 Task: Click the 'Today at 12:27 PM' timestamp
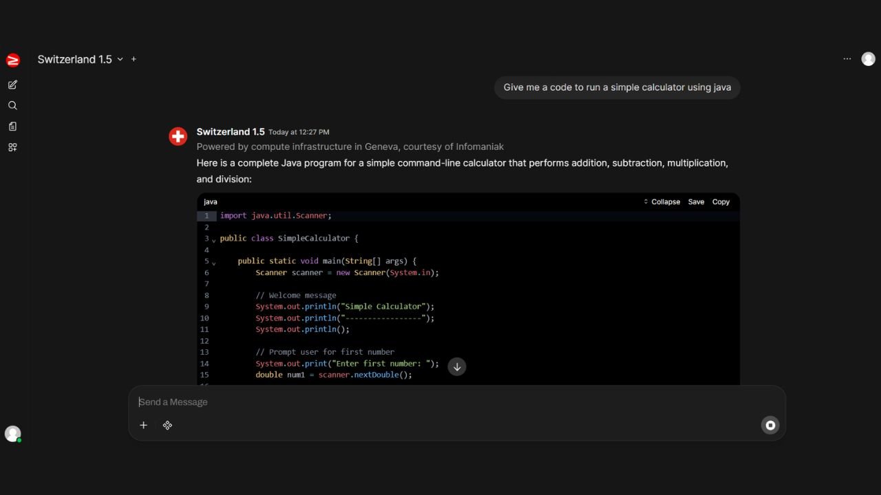[299, 132]
